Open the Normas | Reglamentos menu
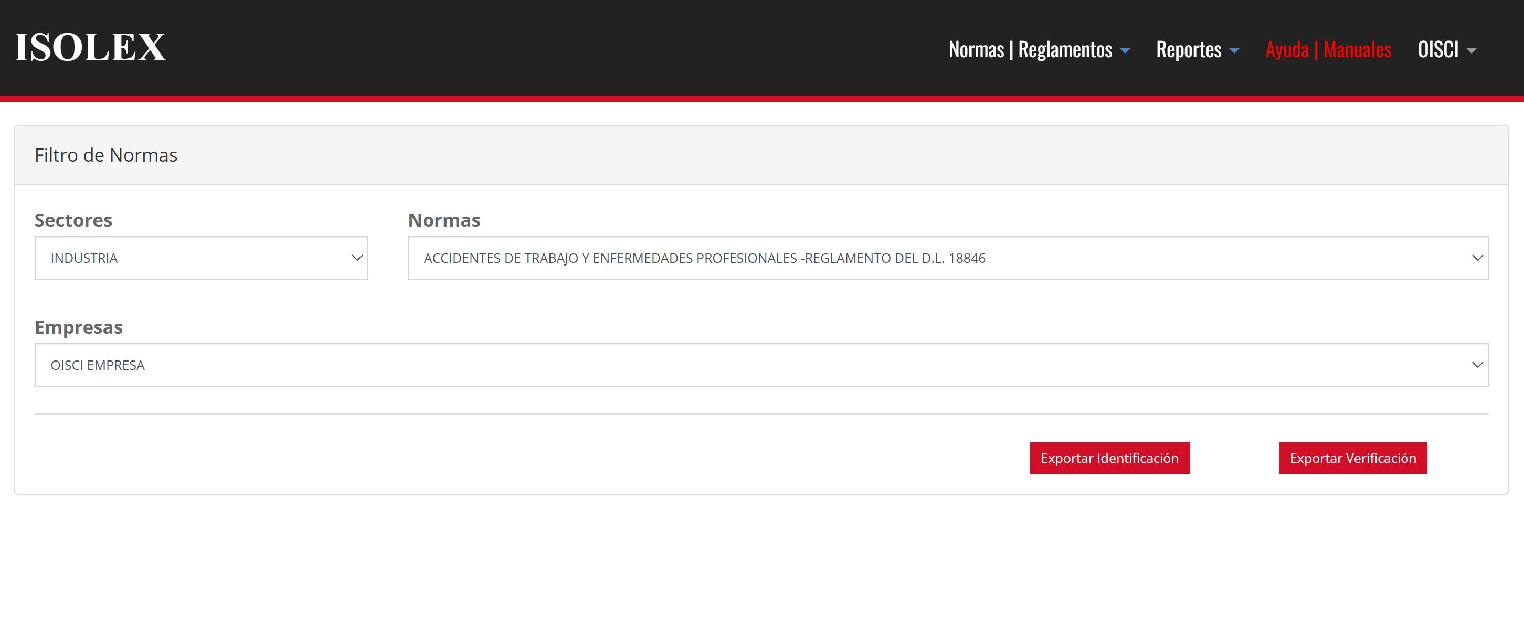The image size is (1524, 626). [x=1030, y=50]
